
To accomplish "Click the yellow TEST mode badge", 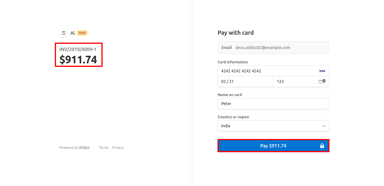I will pos(82,33).
